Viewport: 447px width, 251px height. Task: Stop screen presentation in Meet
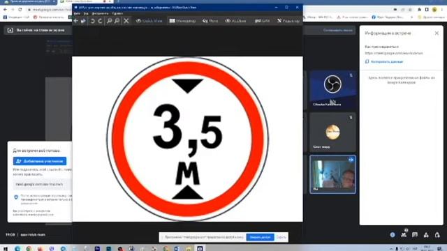click(337, 30)
